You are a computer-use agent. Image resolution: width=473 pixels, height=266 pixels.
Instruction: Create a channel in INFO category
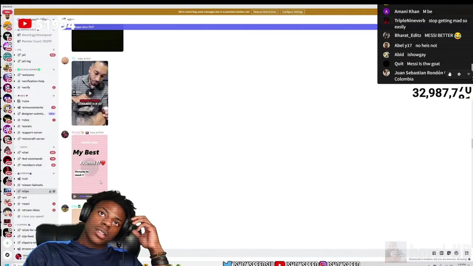54,96
